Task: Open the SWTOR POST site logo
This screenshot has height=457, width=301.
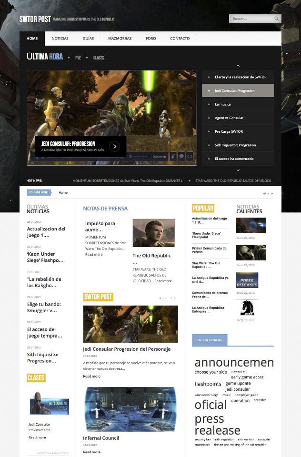Action: click(35, 19)
